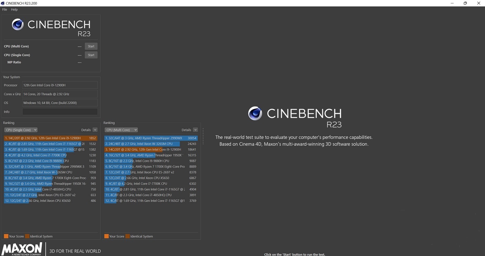Viewport: 485px width, 256px height.
Task: Click the orange Your Score swatch in the right legend
Action: (x=106, y=236)
